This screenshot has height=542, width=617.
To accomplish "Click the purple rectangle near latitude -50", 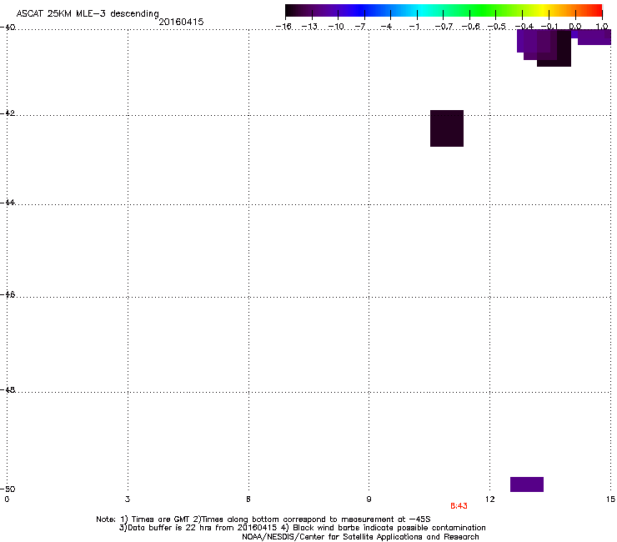I will pyautogui.click(x=527, y=484).
